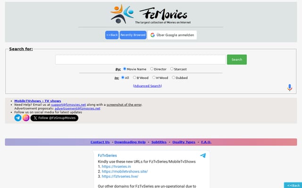Click the FzTvSeries channel title

107,156
